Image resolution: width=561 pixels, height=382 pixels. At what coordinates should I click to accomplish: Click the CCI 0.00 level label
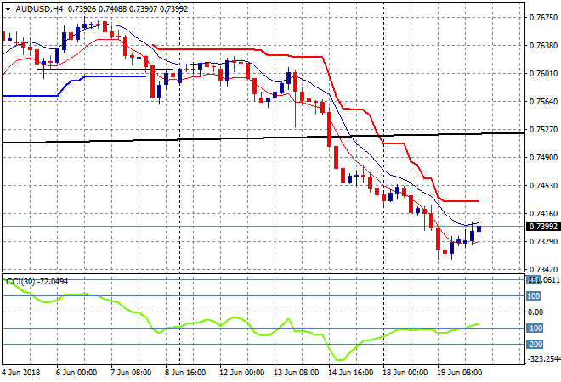[x=535, y=312]
